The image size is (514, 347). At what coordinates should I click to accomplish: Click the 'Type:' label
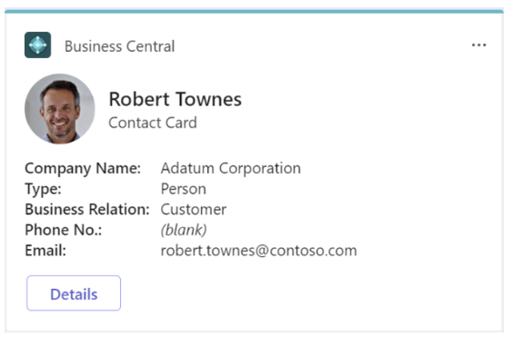tap(44, 189)
